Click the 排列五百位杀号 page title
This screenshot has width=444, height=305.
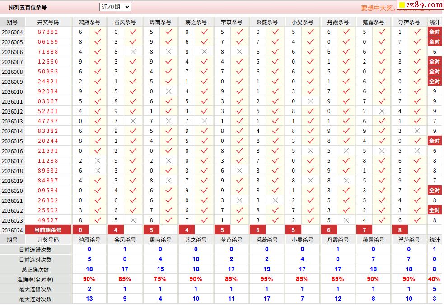click(x=28, y=7)
